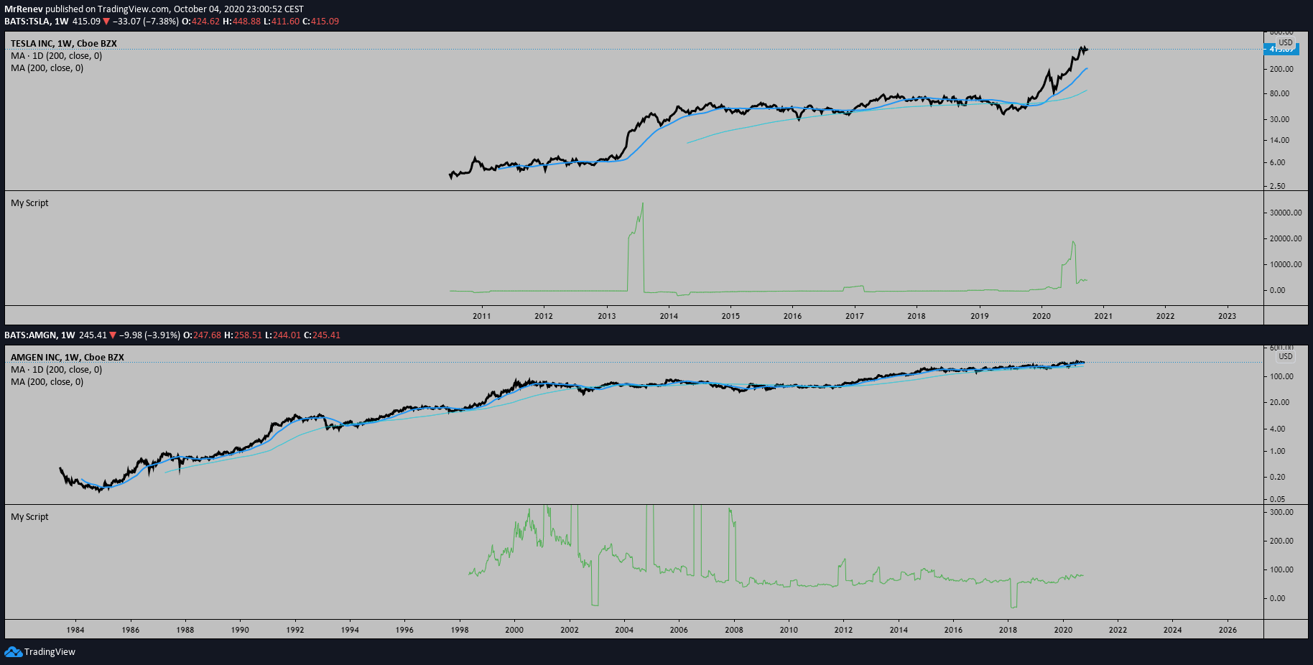Screen dimensions: 1313x665
Task: Click the My Script label under Tesla chart
Action: pos(29,203)
